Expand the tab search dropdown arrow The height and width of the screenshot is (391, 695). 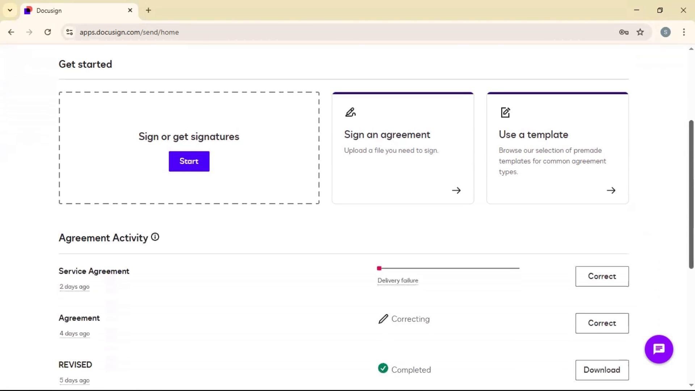click(x=10, y=10)
